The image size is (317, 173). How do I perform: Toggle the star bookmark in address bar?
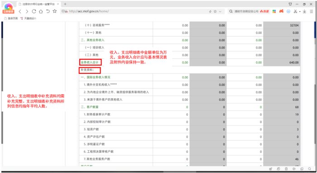click(215, 11)
